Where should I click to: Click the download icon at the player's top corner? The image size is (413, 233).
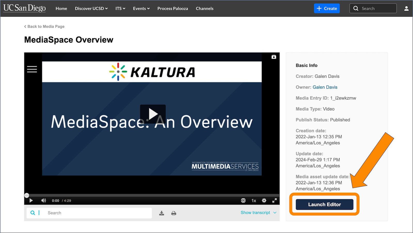(x=274, y=57)
